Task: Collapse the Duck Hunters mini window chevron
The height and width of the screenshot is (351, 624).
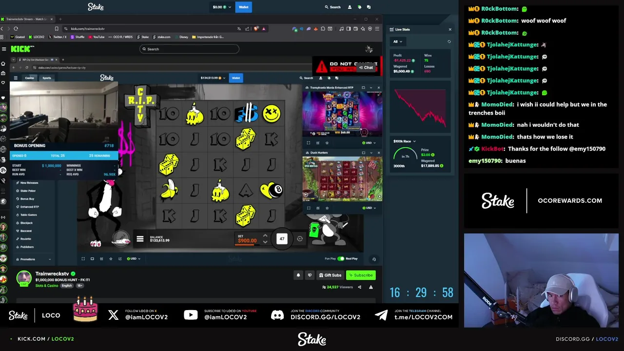Action: pyautogui.click(x=371, y=153)
